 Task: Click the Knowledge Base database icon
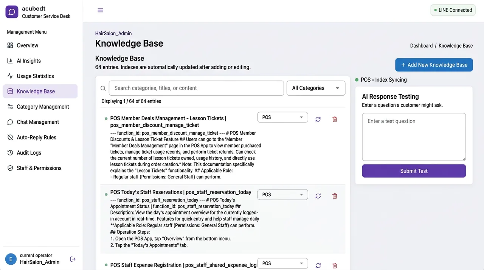point(10,92)
